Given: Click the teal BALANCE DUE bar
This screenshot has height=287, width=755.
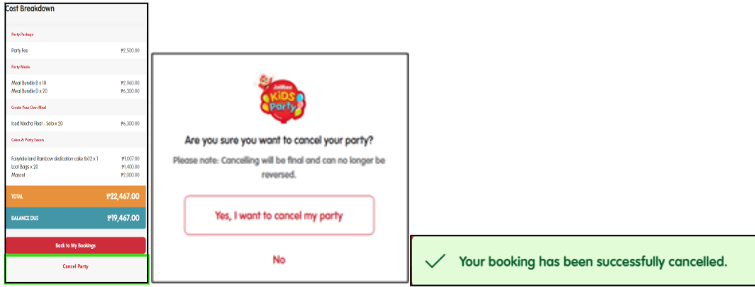Looking at the screenshot, I should [76, 218].
